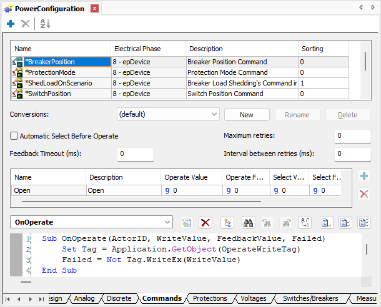Go to the Switches/Breakers tab
The width and height of the screenshot is (381, 307).
pyautogui.click(x=310, y=298)
